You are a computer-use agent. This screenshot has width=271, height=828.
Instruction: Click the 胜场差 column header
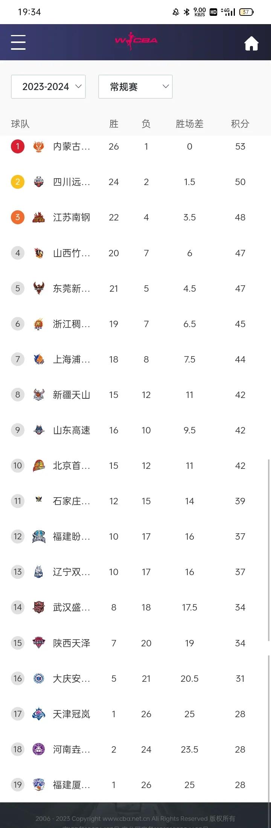click(189, 124)
